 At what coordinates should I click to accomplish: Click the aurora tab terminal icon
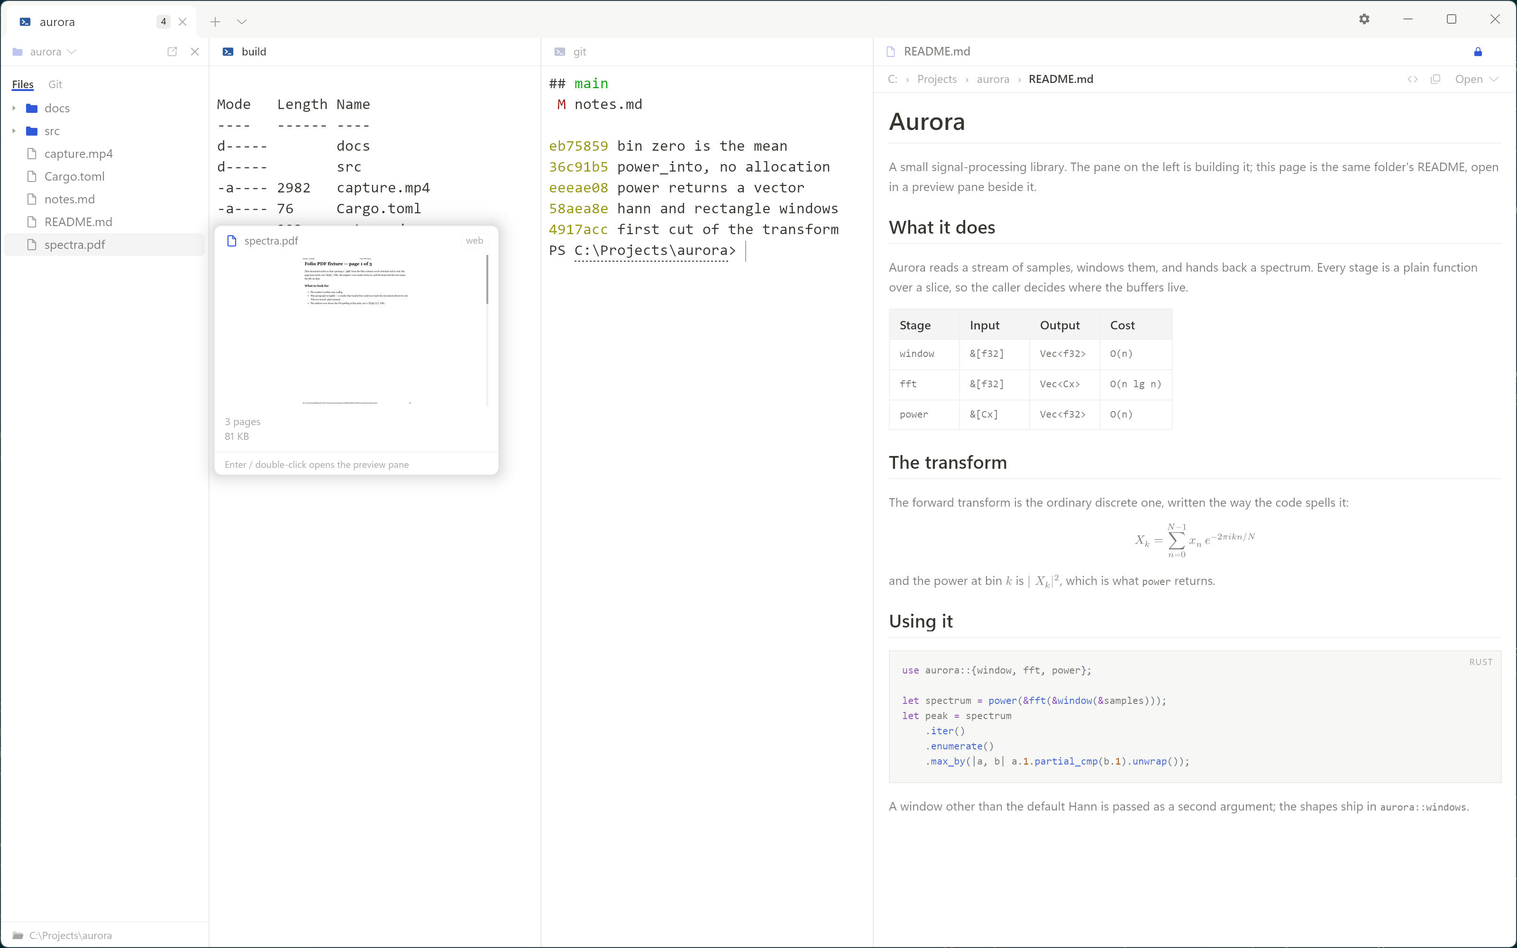point(25,22)
